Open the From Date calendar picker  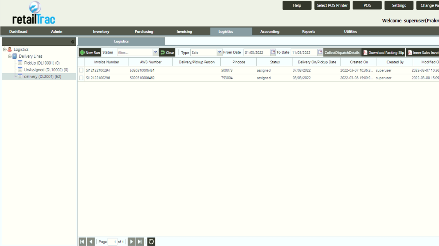click(x=273, y=52)
